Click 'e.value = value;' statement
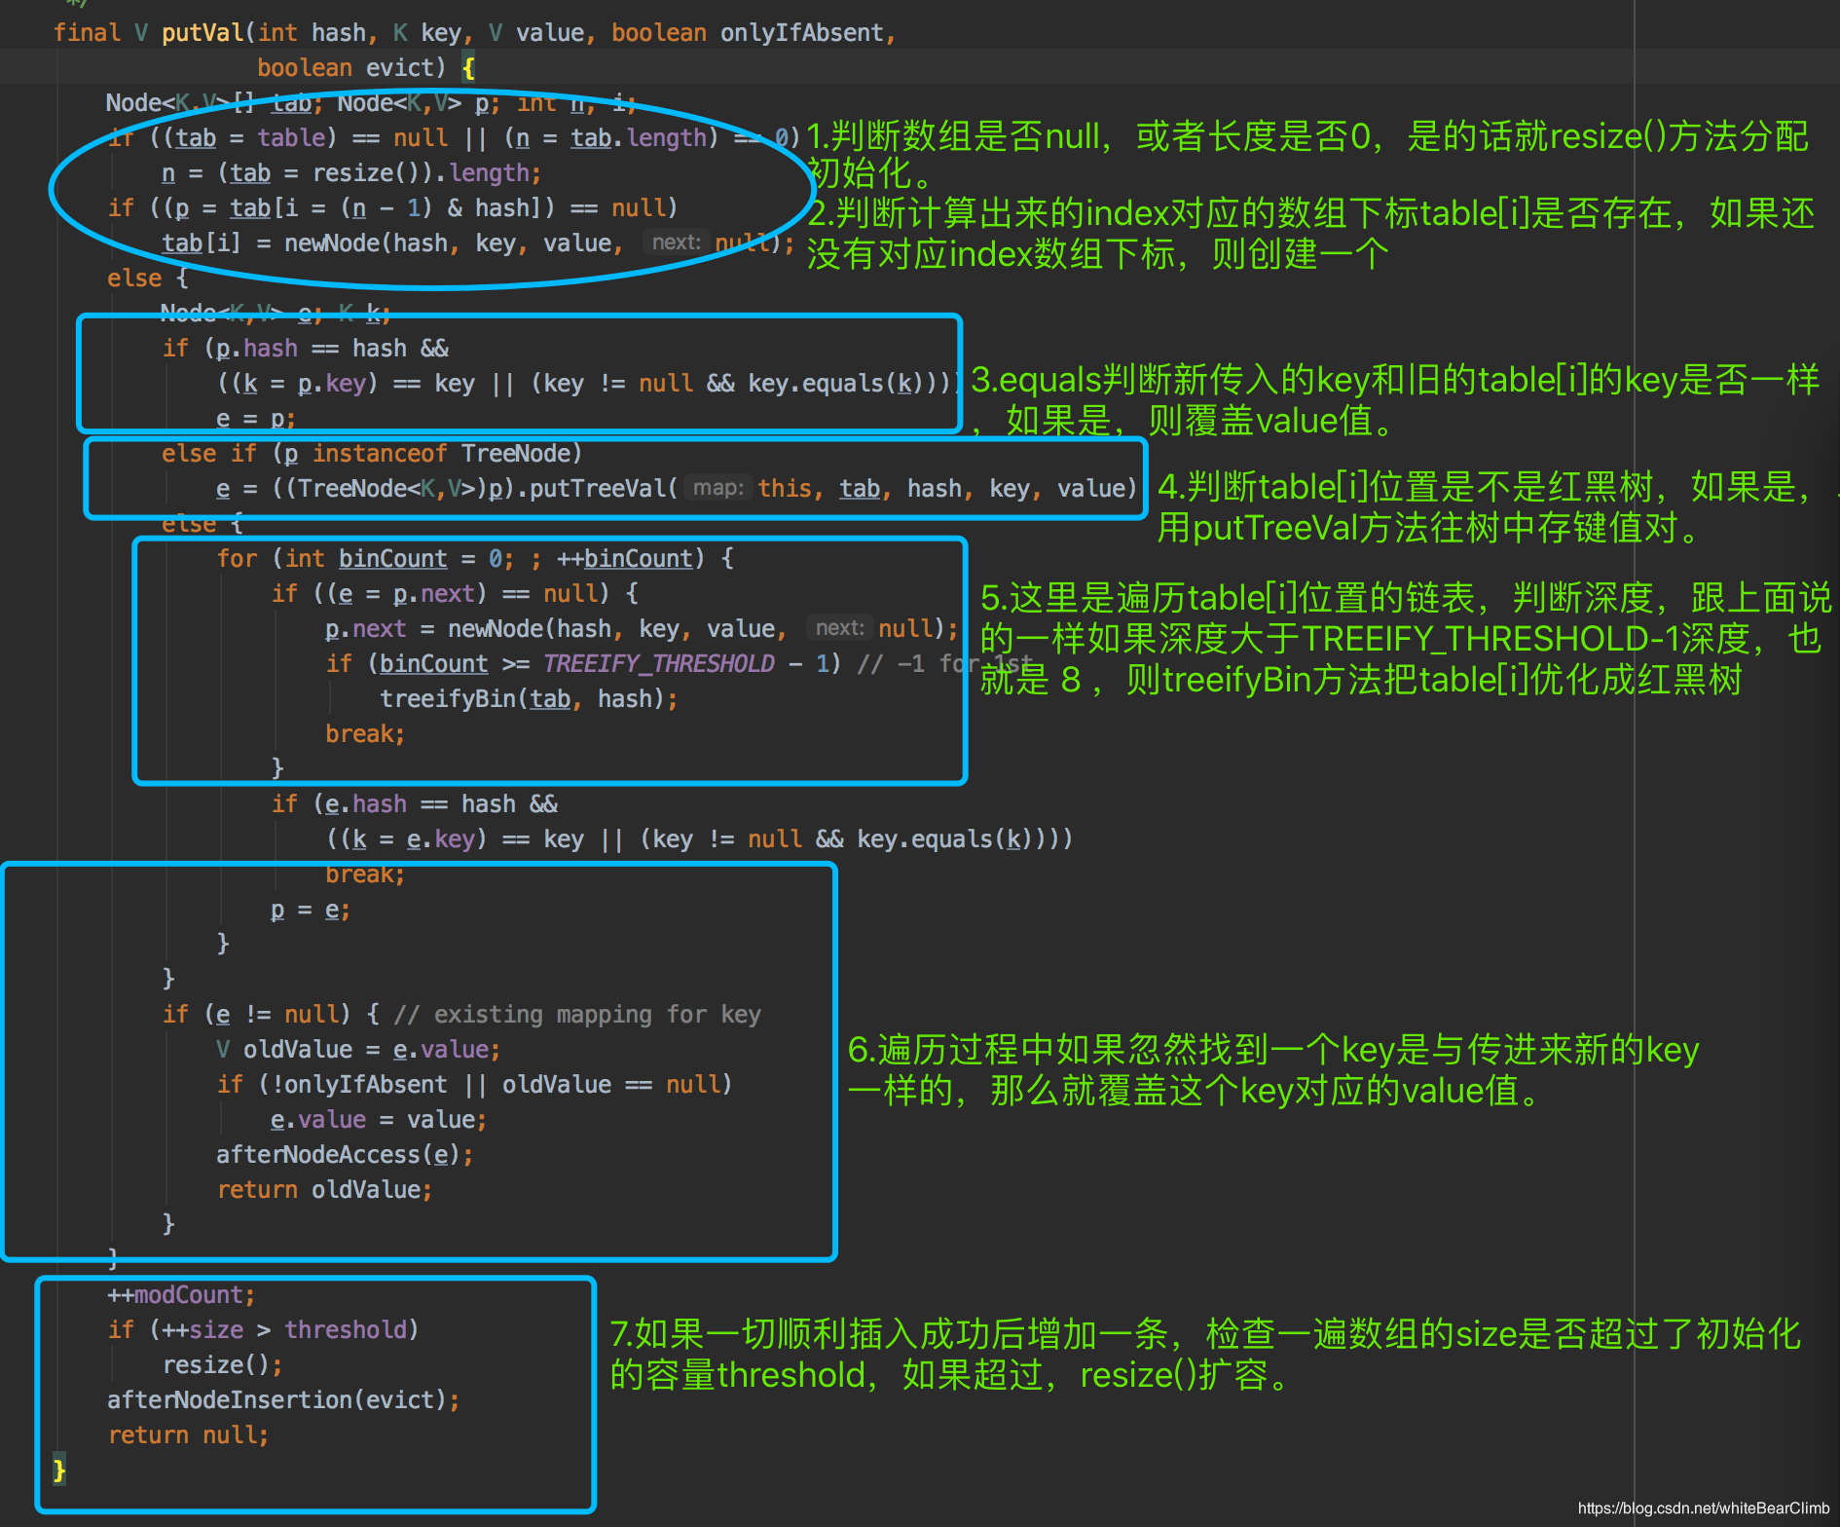This screenshot has height=1527, width=1840. 378,1120
